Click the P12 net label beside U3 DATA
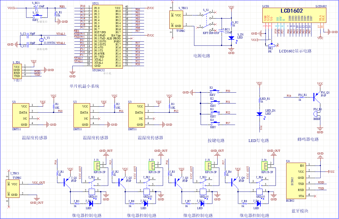The height and width of the screenshot is (219, 339). click(x=176, y=111)
